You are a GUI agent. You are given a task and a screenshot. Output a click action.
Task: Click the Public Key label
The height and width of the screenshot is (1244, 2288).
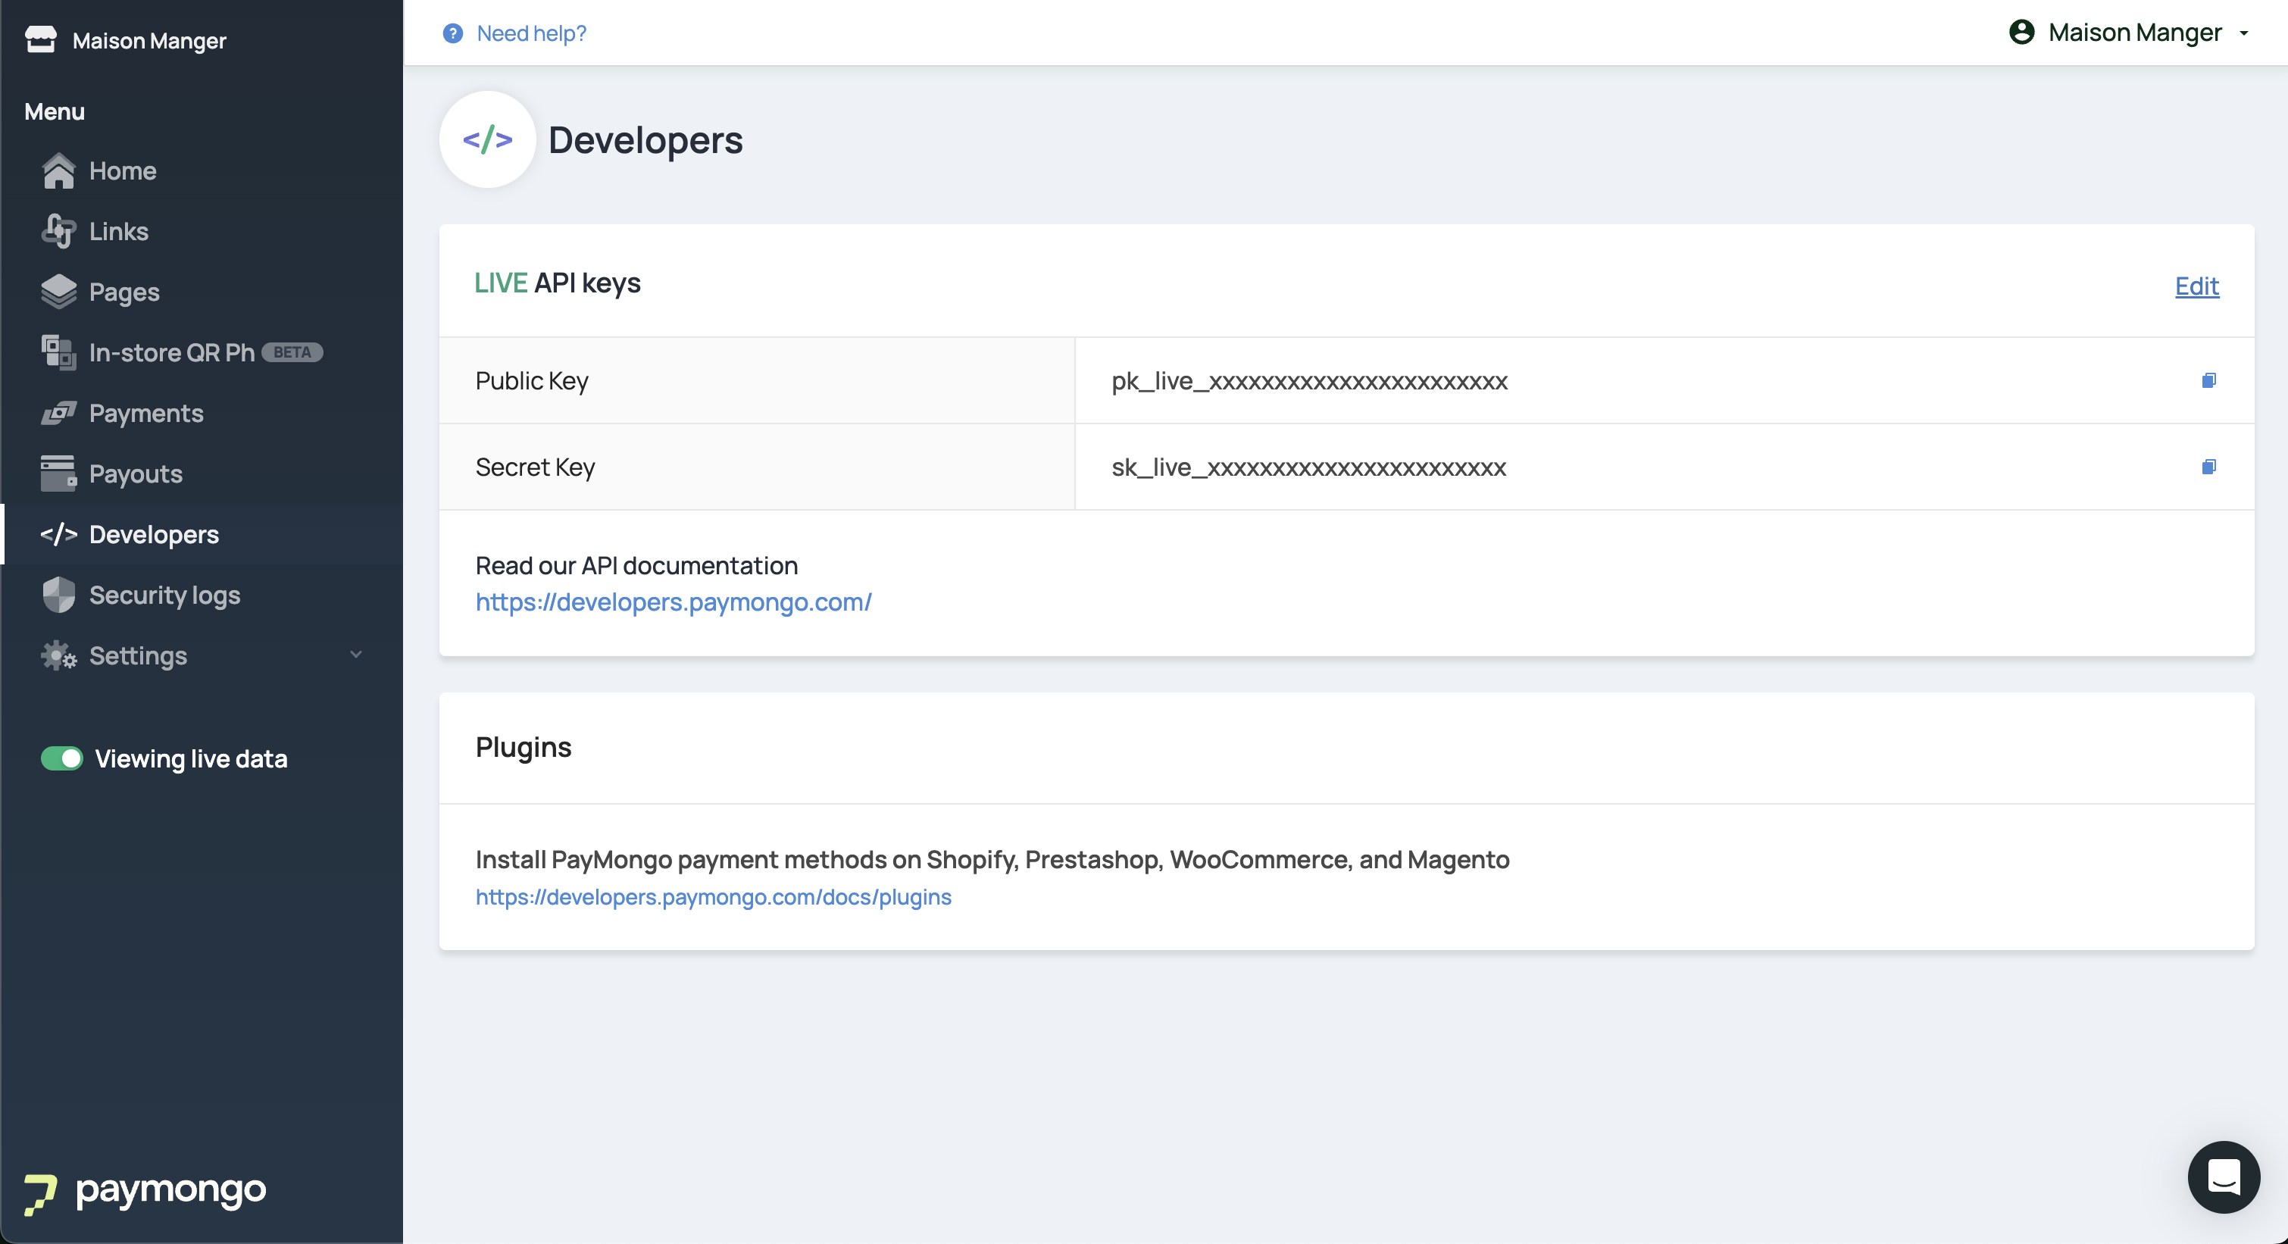click(x=531, y=381)
